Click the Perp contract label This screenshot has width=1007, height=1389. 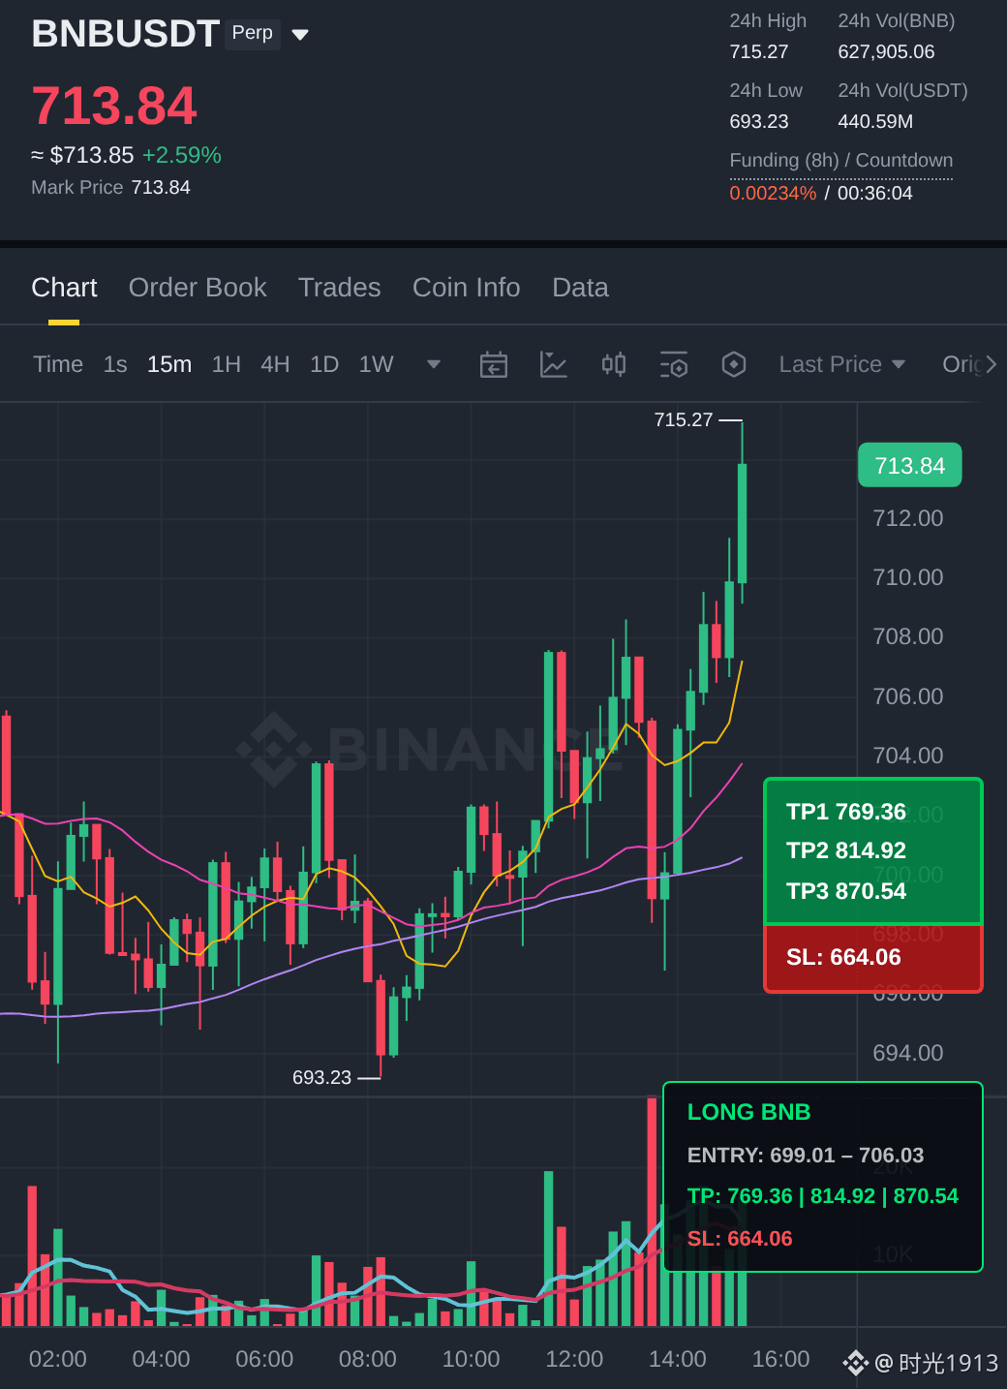tap(253, 33)
